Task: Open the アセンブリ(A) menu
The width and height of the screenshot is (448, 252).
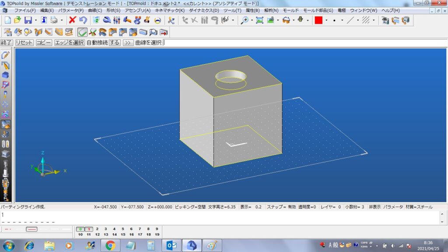Action: (137, 10)
